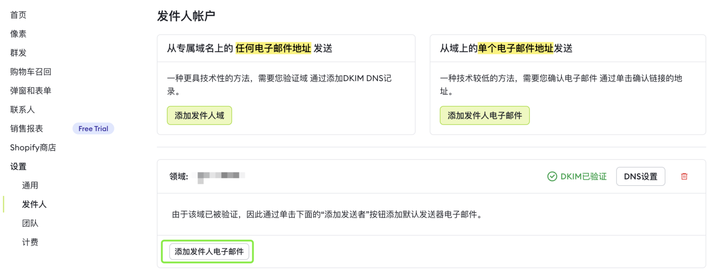Click the DKIM已验证 green check status
Screen dimensions: 721x277
click(577, 177)
